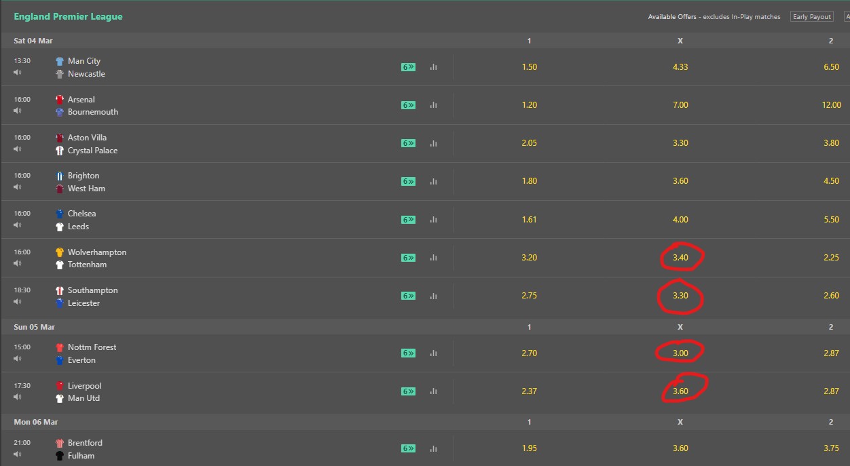This screenshot has height=466, width=850.
Task: Click the green 6» badge on Arsenal row
Action: [x=408, y=105]
